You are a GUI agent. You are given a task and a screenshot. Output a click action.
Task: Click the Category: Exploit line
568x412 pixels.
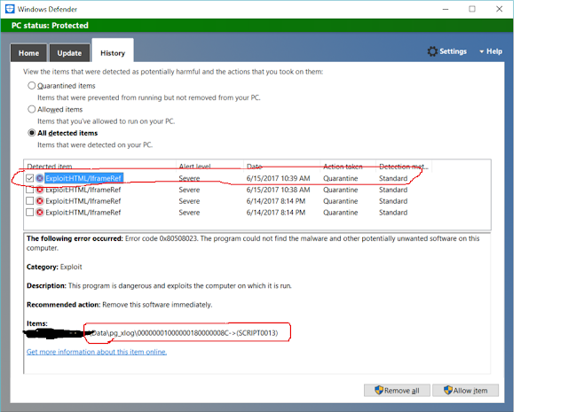point(54,267)
